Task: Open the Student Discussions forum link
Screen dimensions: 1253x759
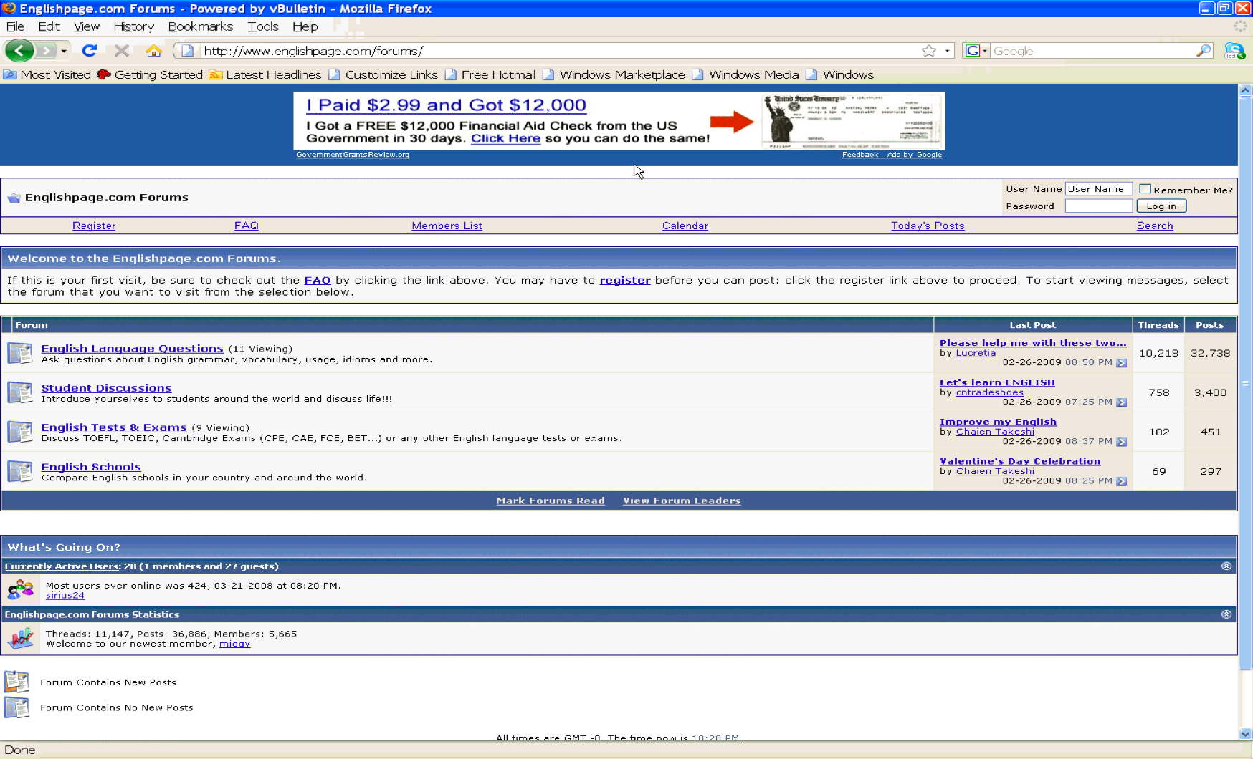Action: [106, 387]
